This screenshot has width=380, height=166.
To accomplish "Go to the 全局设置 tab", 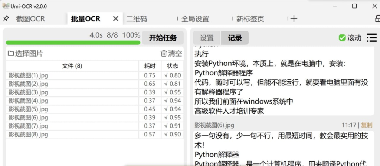I will point(195,19).
